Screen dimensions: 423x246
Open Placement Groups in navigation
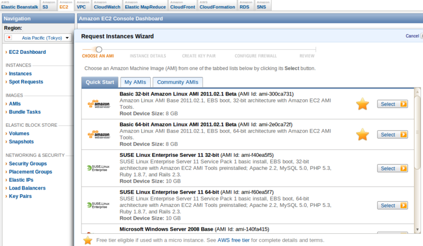click(31, 172)
